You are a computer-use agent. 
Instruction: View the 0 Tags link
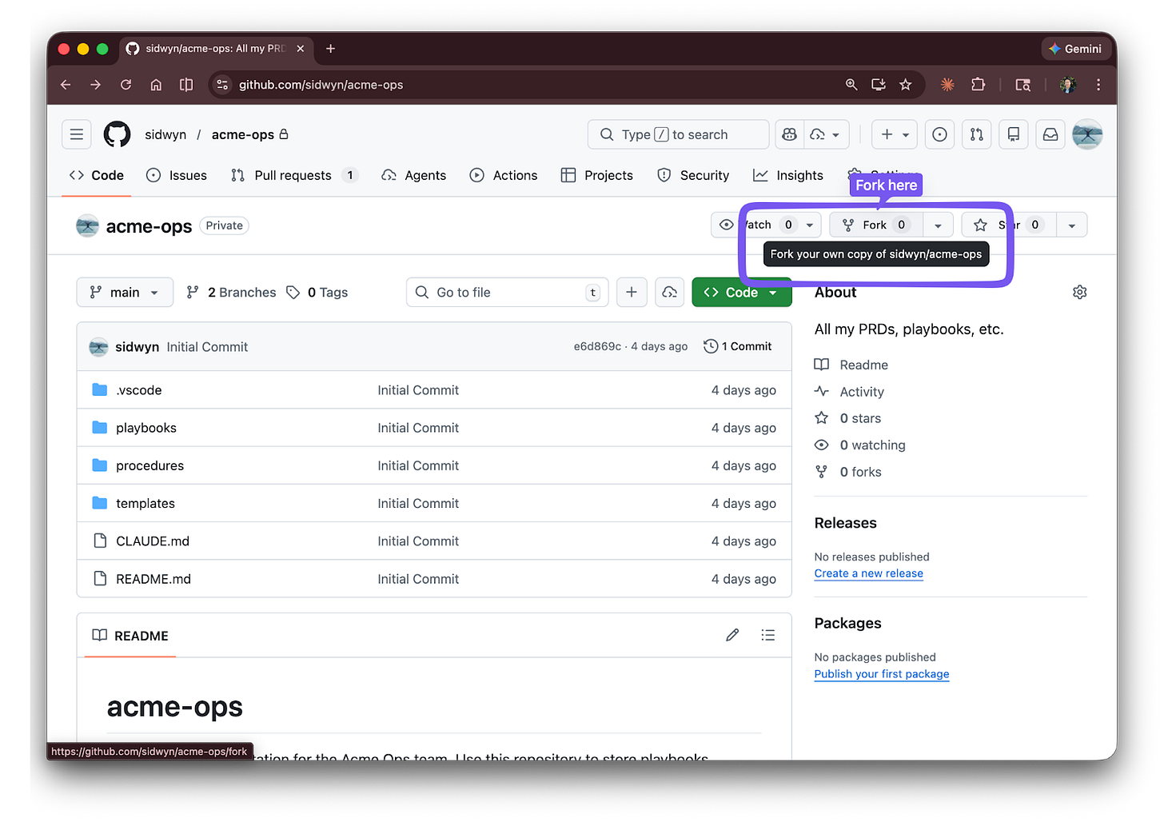tap(317, 292)
